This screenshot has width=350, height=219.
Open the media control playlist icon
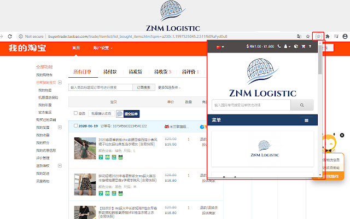[336, 36]
